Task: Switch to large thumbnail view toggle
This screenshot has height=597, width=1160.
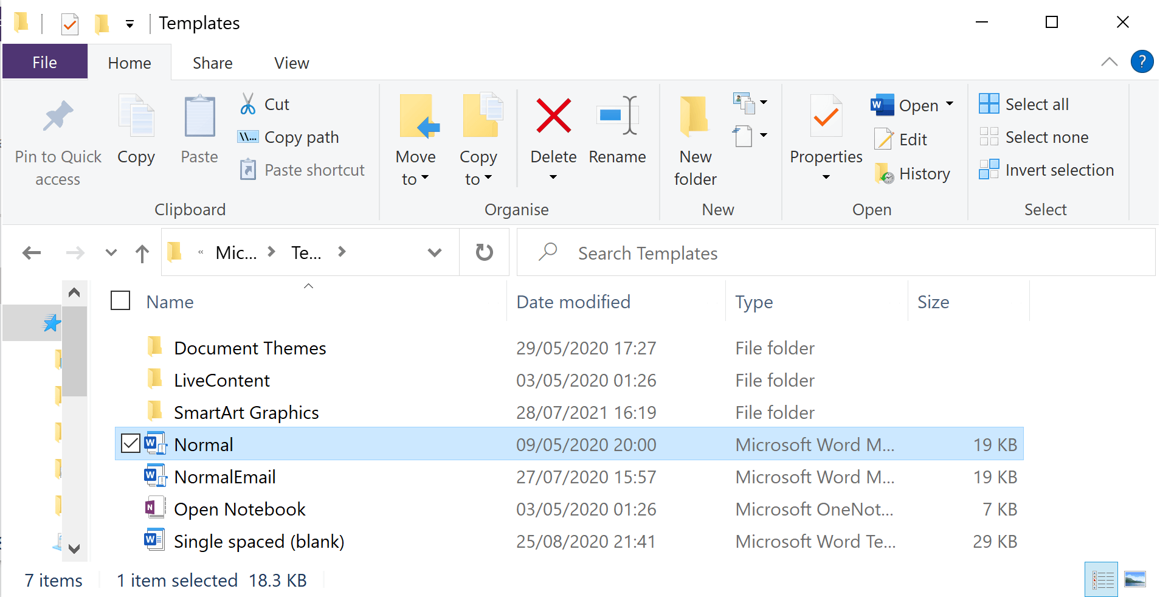Action: (x=1135, y=579)
